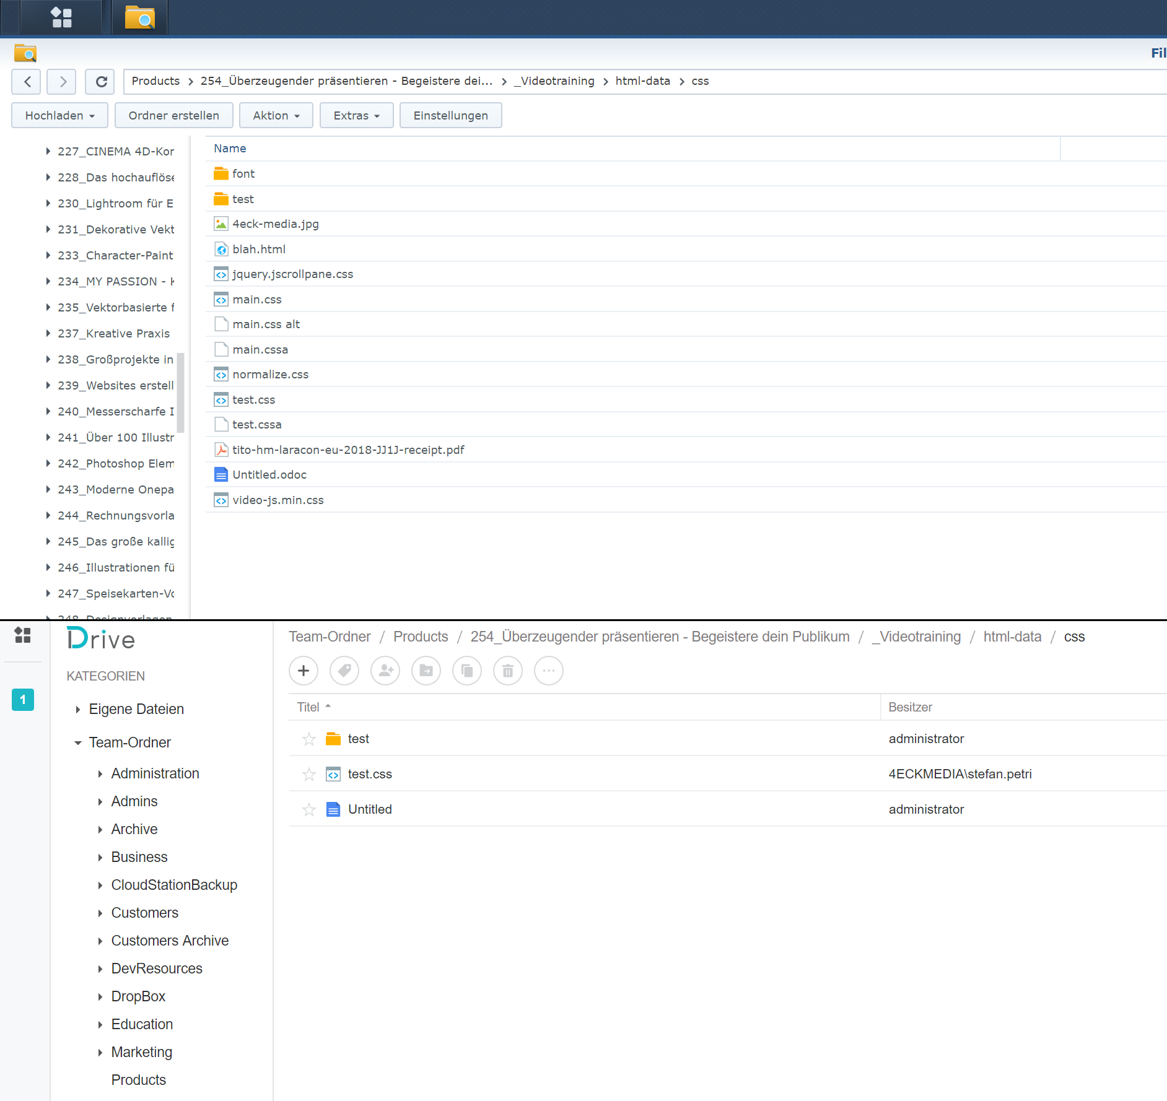Click the folder tree scrollbar in File Station
The height and width of the screenshot is (1101, 1167).
tap(181, 393)
